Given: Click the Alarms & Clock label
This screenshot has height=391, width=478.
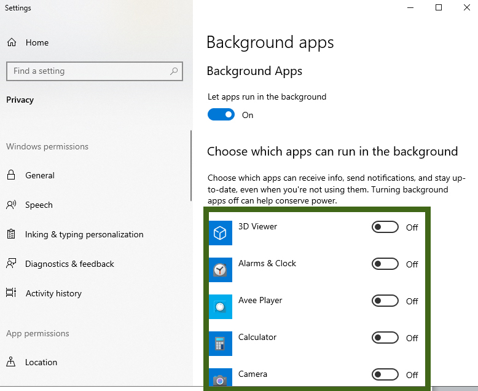Looking at the screenshot, I should (267, 264).
